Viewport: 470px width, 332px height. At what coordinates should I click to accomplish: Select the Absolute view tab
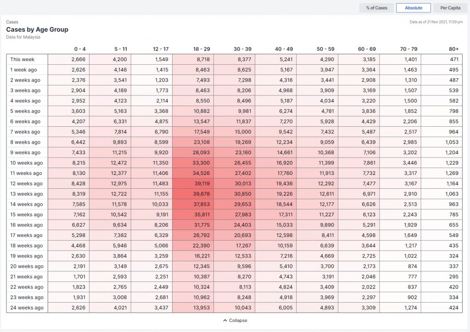pos(413,8)
